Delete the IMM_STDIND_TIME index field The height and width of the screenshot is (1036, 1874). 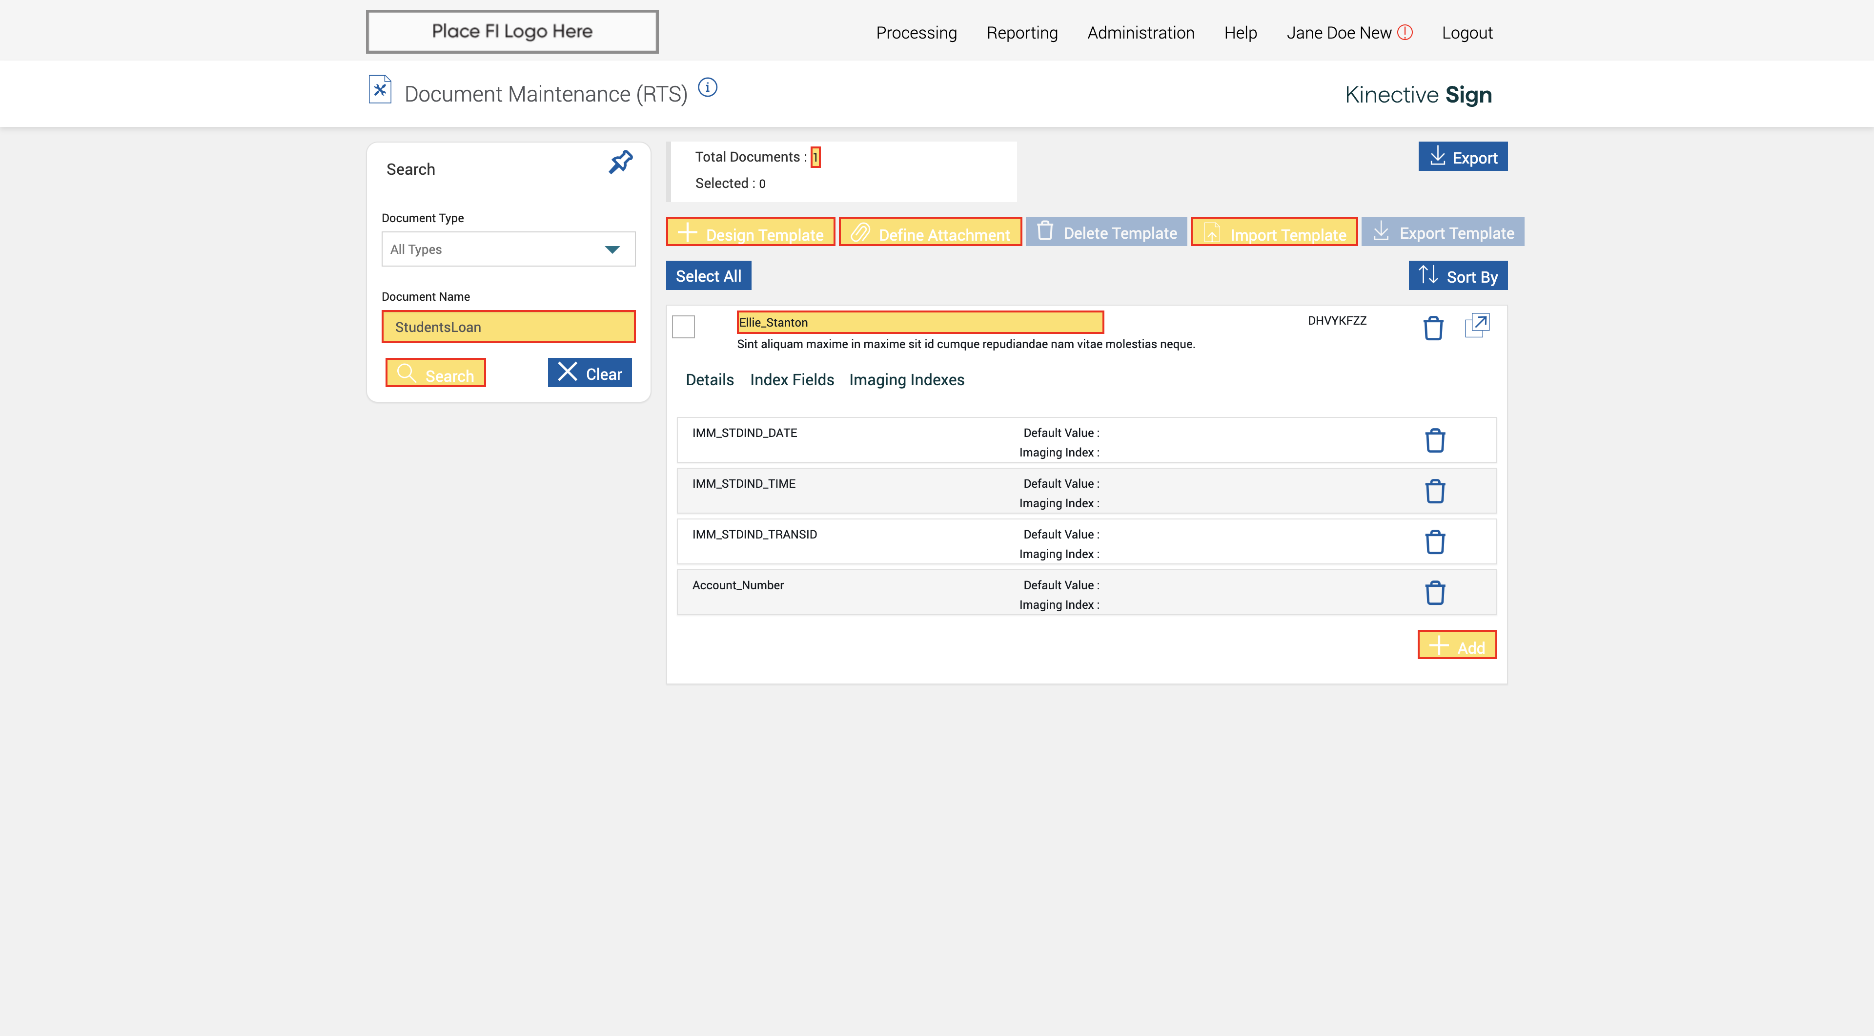click(1435, 491)
